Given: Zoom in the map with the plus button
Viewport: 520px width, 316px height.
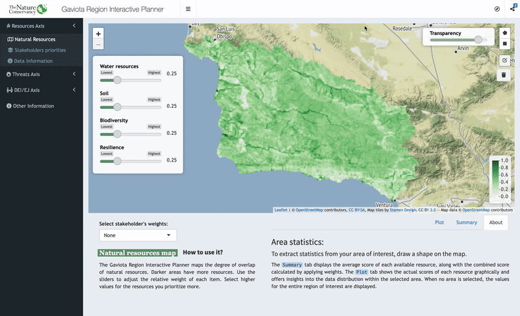Looking at the screenshot, I should [x=98, y=33].
